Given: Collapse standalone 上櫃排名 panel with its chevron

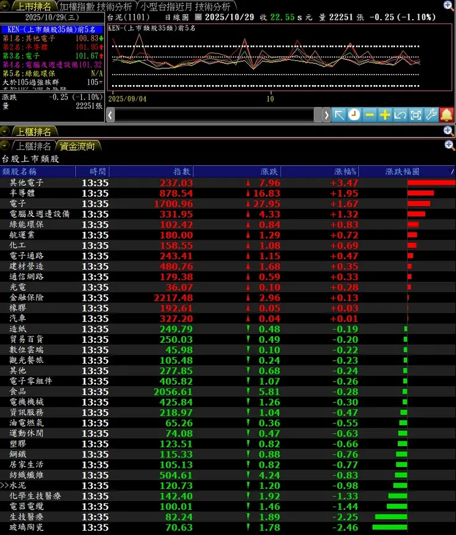Looking at the screenshot, I should (5, 131).
